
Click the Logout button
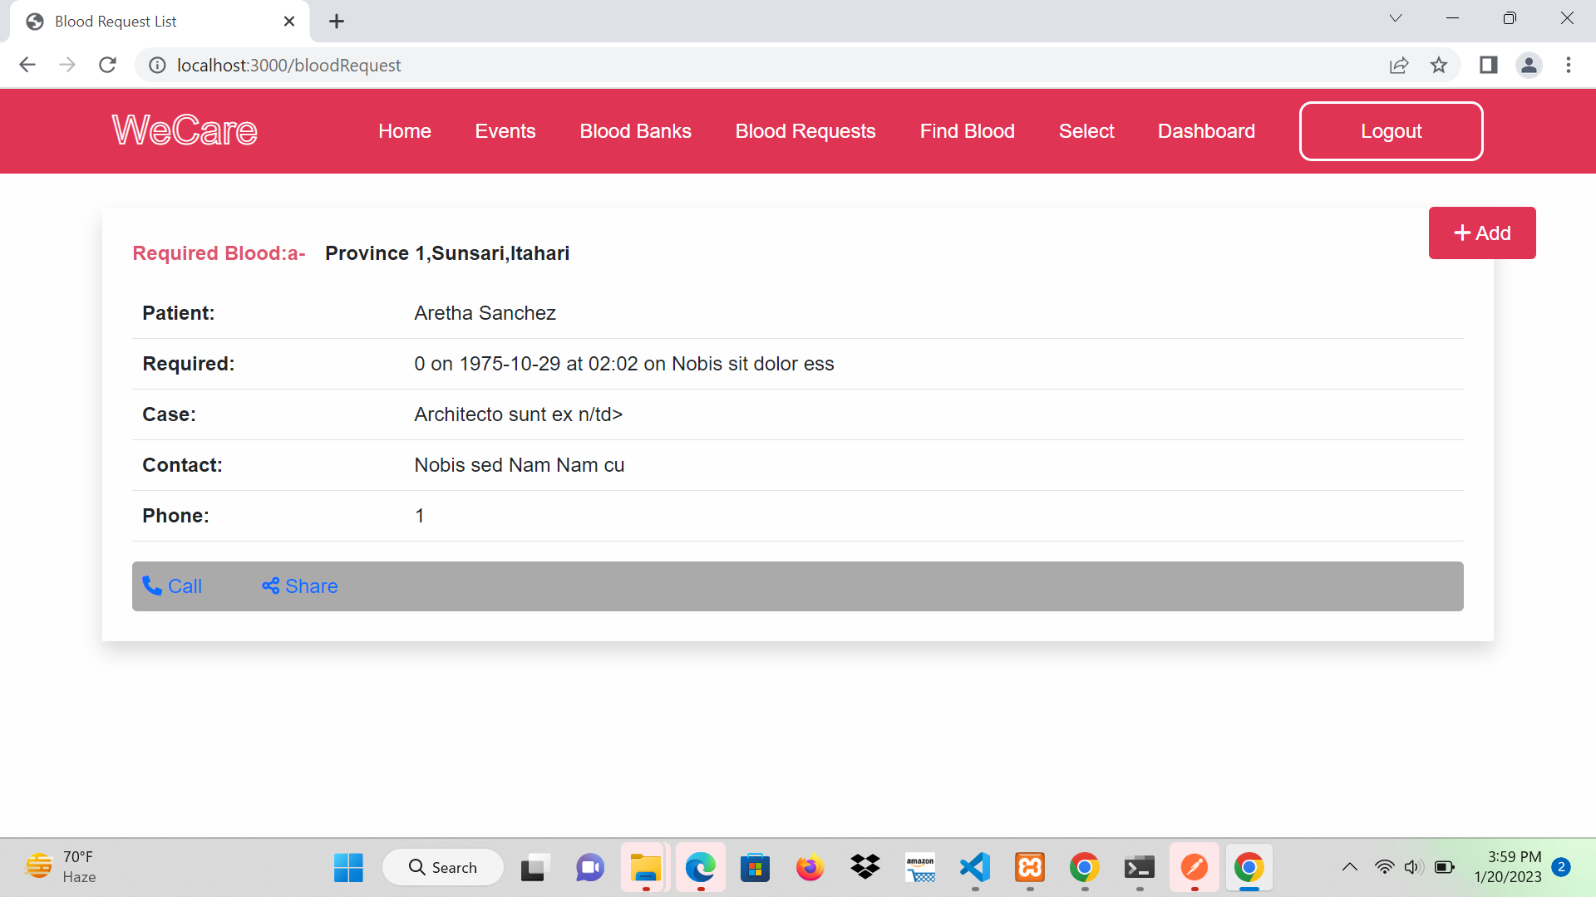tap(1391, 131)
